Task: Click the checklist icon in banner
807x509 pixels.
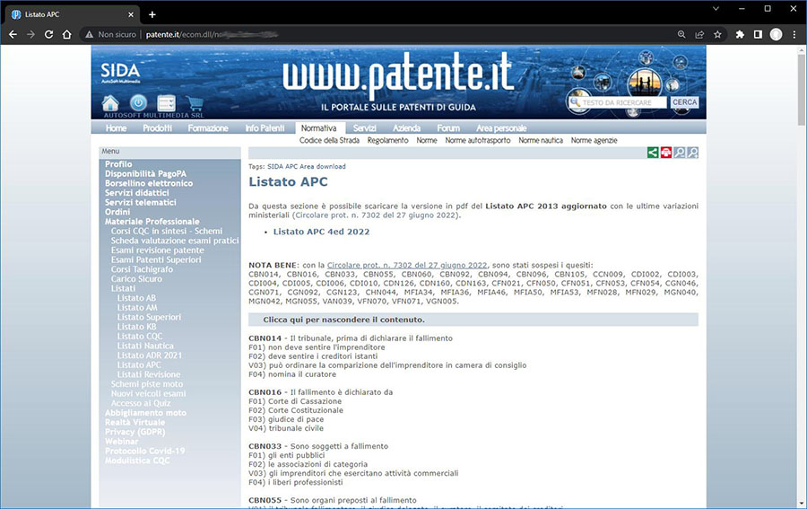Action: point(166,102)
